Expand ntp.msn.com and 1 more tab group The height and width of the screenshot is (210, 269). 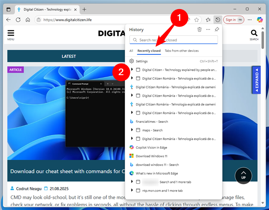(x=132, y=190)
